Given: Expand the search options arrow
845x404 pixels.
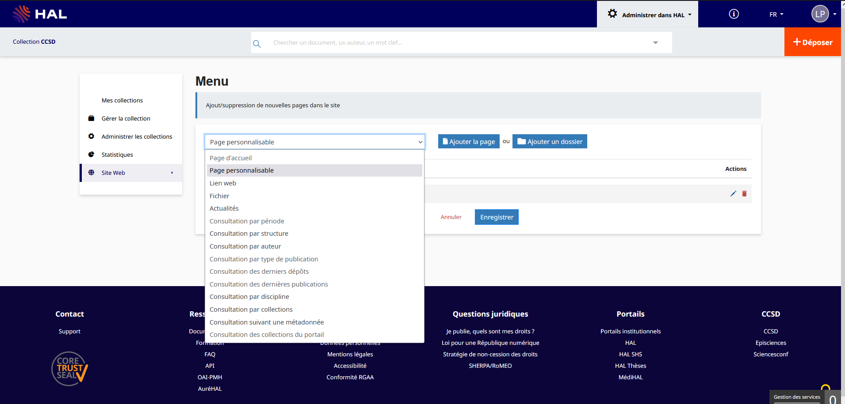Looking at the screenshot, I should [x=655, y=43].
